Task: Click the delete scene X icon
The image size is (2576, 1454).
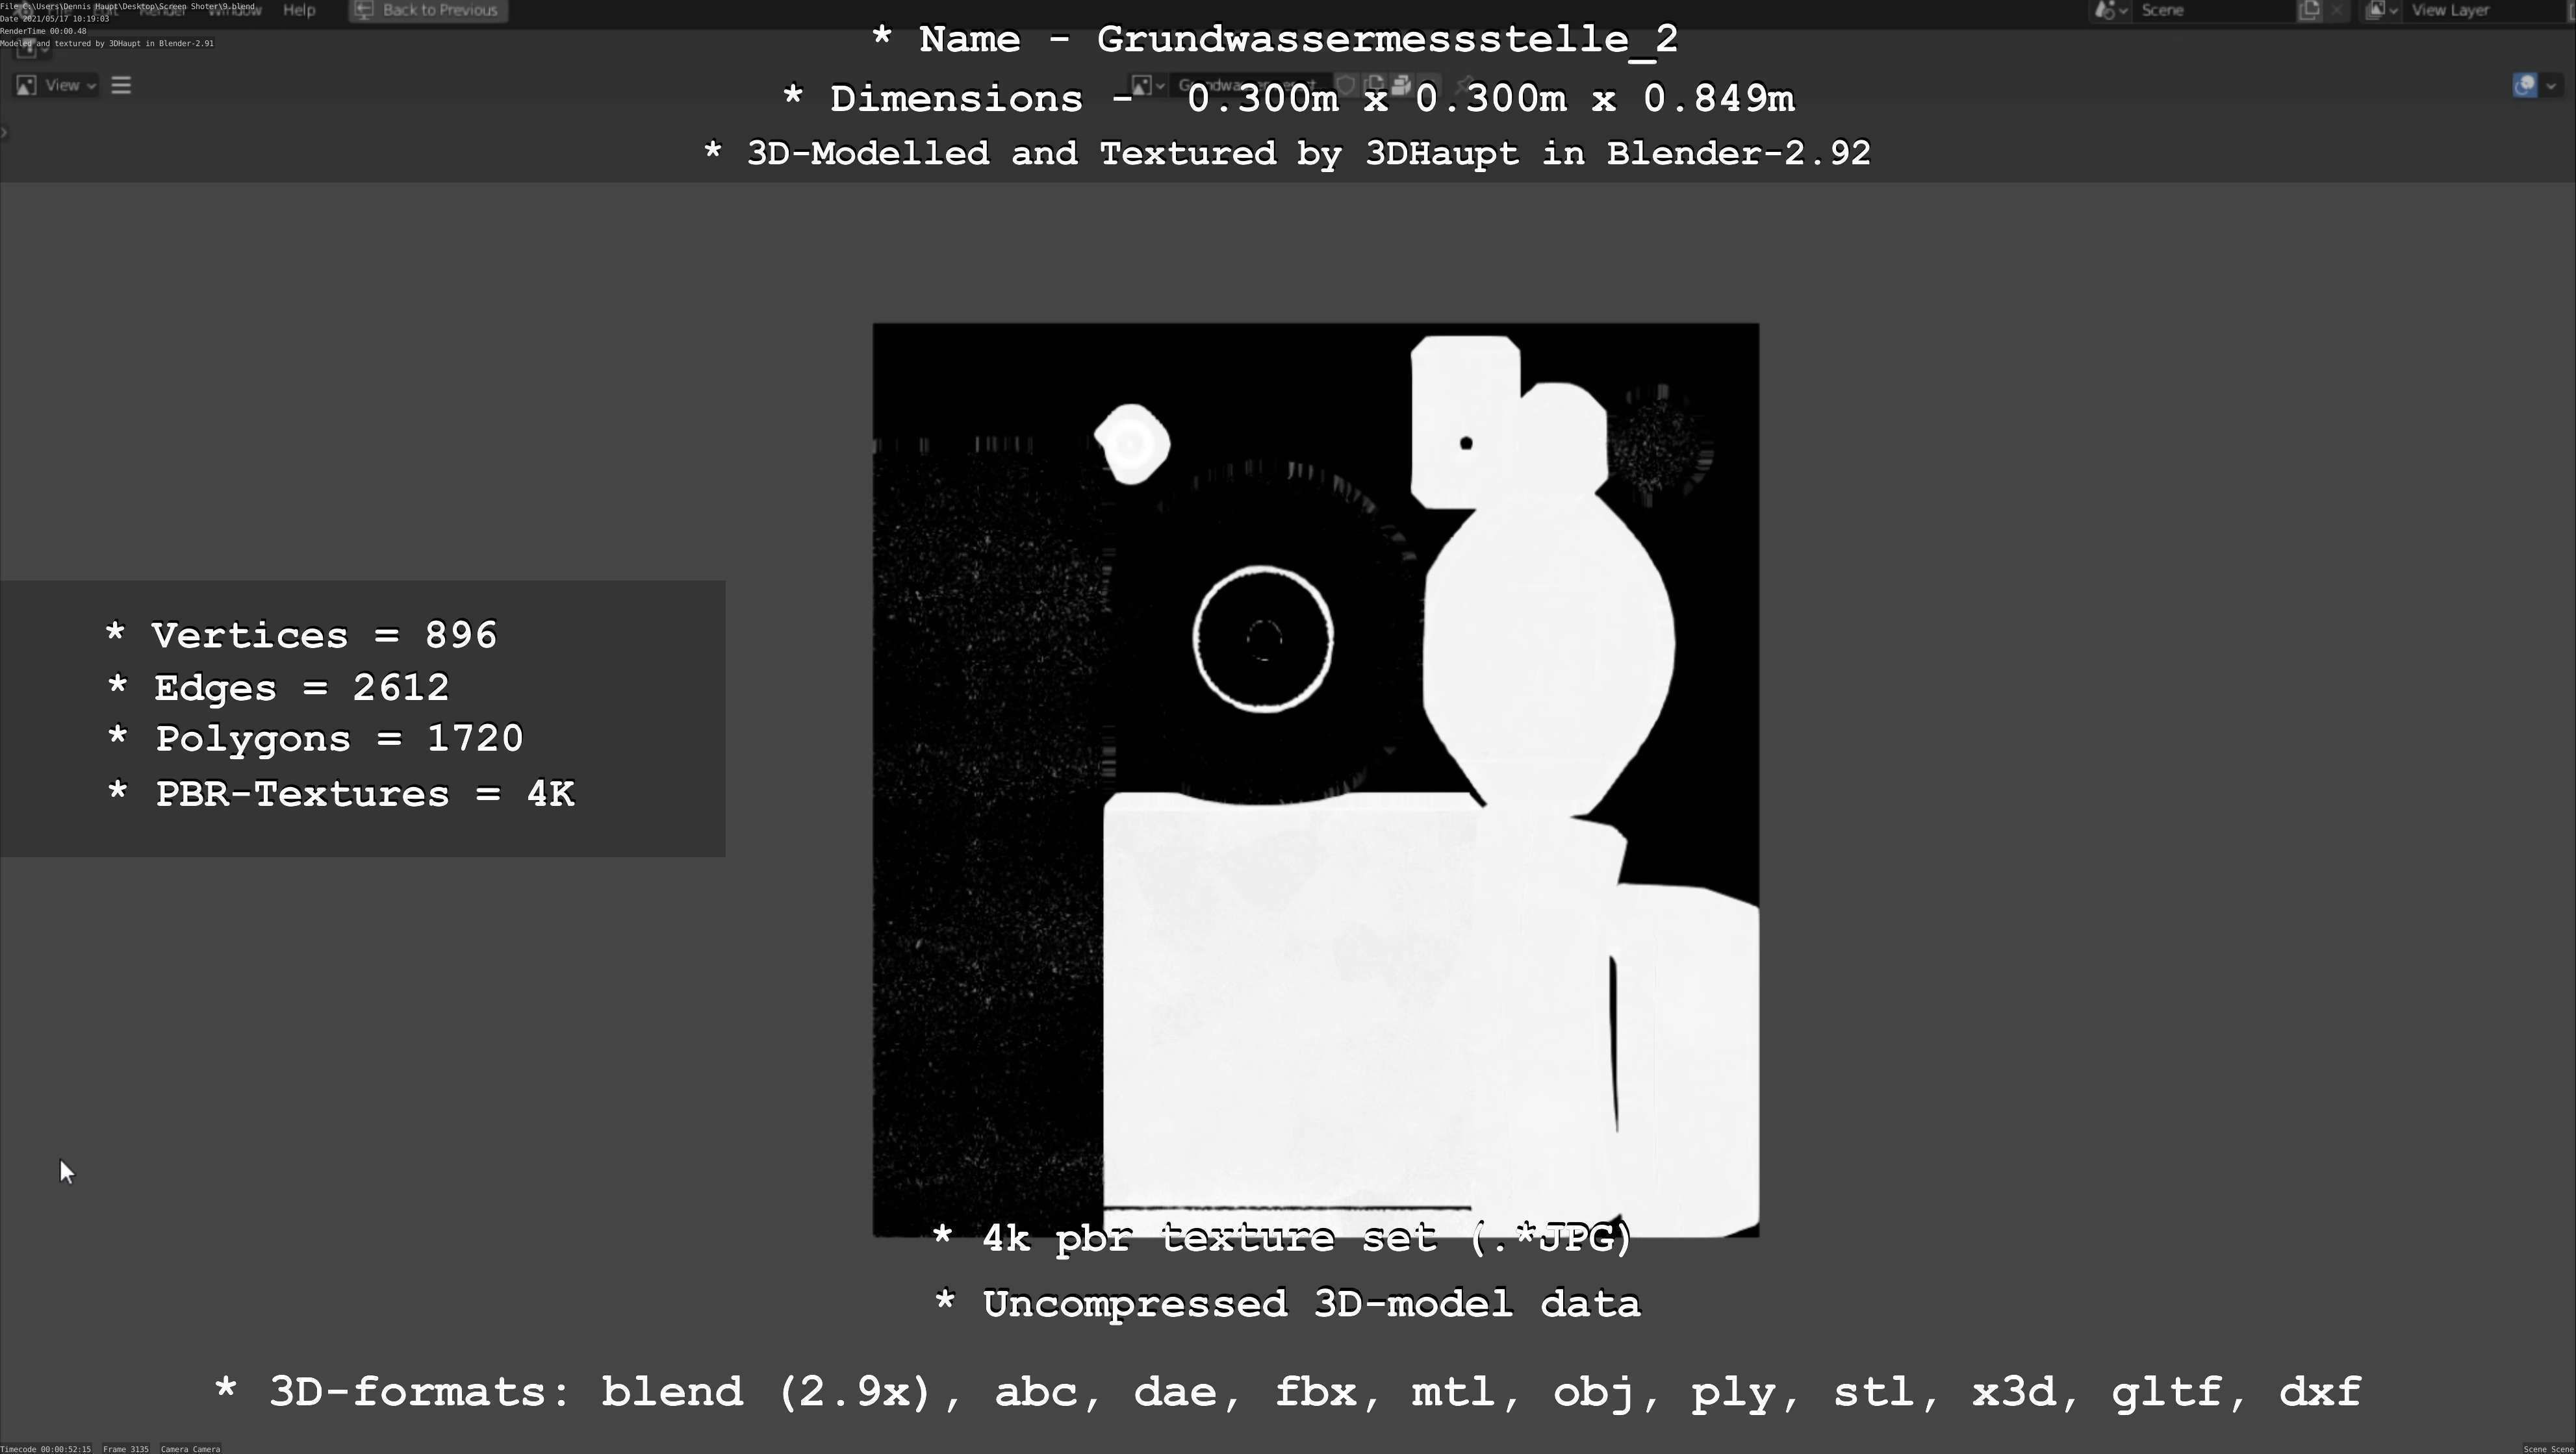Action: pyautogui.click(x=2337, y=10)
